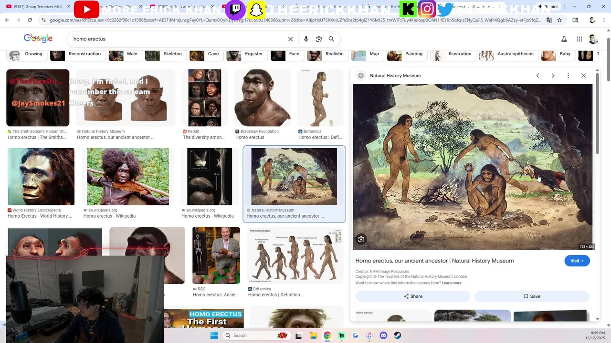611x343 pixels.
Task: Show previous image in preview panel
Action: (x=537, y=76)
